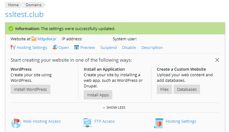
Task: Go to Home in breadcrumb
Action: coord(13,5)
